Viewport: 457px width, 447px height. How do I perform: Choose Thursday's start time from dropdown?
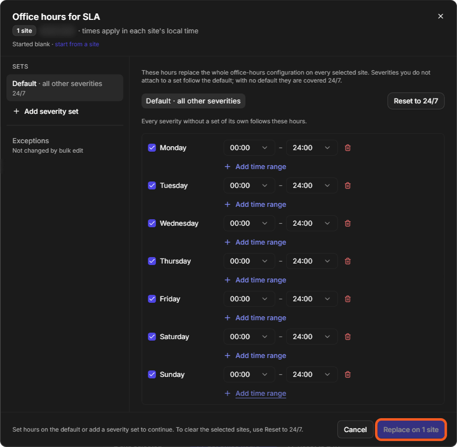pyautogui.click(x=249, y=261)
